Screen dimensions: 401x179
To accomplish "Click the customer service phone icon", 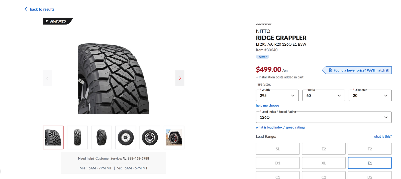I will [x=125, y=158].
